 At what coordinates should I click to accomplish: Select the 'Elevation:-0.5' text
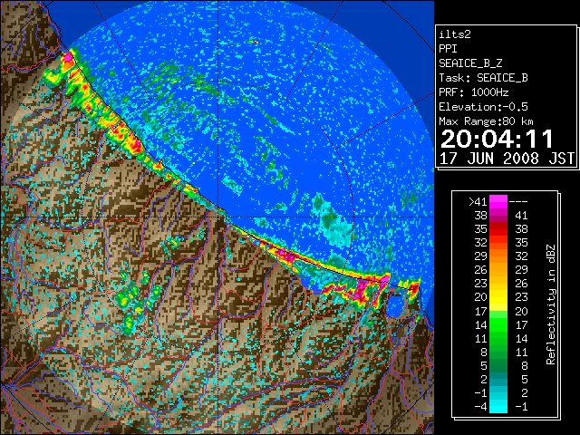(x=483, y=107)
